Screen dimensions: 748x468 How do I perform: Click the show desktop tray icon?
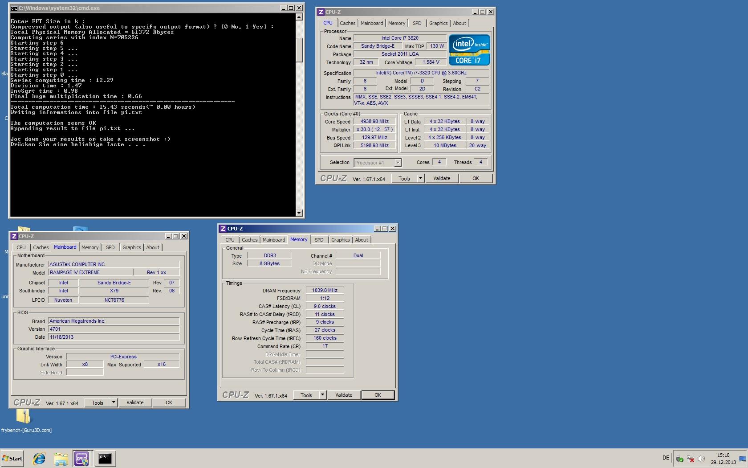[x=742, y=459]
